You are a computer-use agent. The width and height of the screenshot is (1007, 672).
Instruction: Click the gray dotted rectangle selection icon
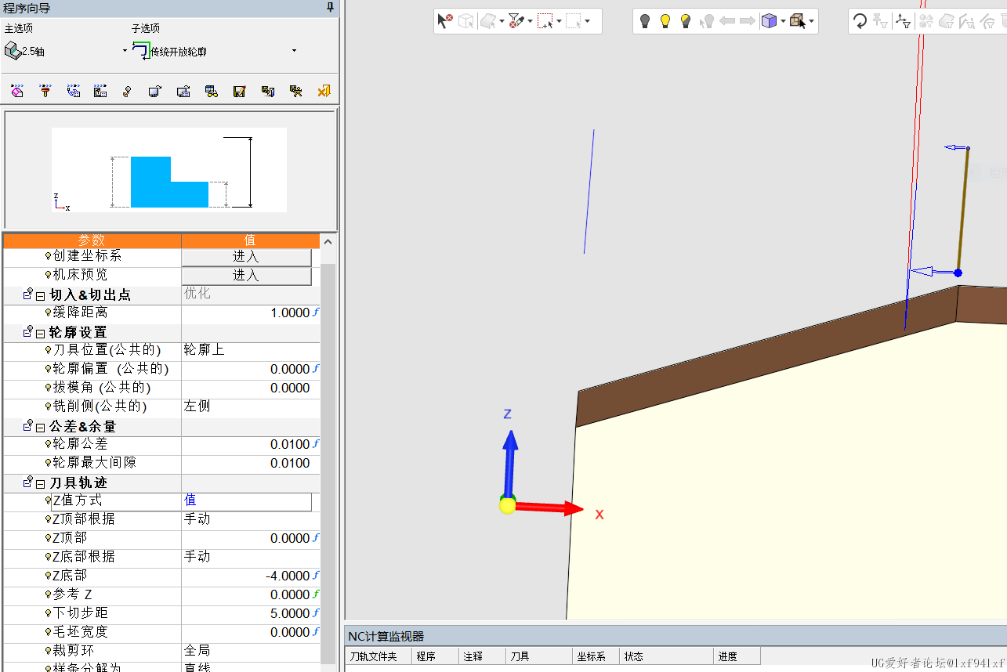tap(574, 21)
